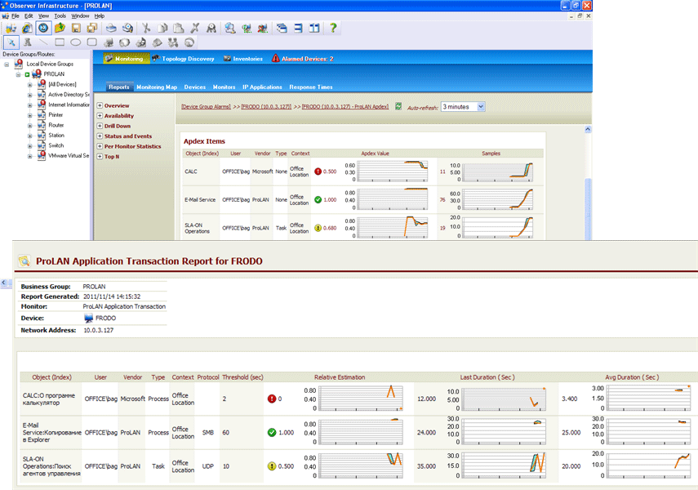Open the Response Times tab
Image resolution: width=698 pixels, height=490 pixels.
(x=311, y=87)
